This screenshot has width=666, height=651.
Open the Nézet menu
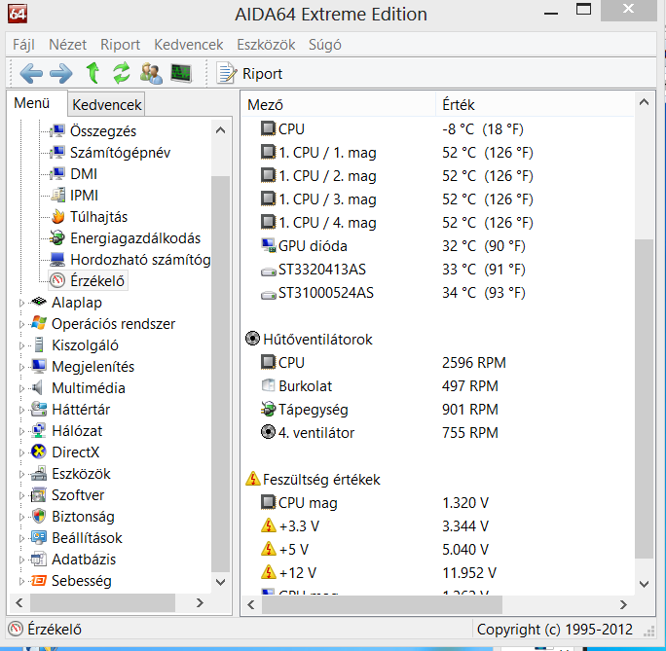(x=67, y=45)
